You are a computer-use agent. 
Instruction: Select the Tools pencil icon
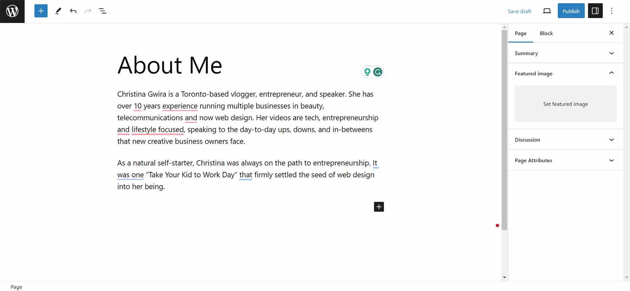pyautogui.click(x=58, y=11)
